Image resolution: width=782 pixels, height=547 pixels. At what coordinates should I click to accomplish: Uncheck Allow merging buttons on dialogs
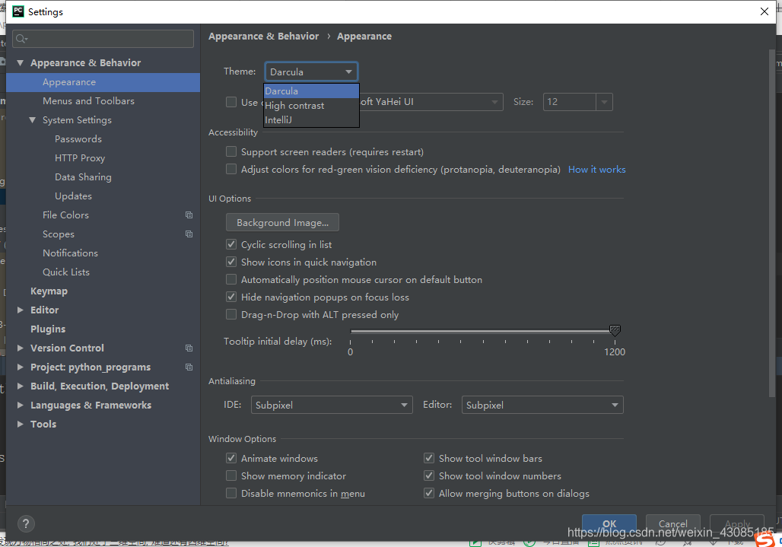(429, 493)
